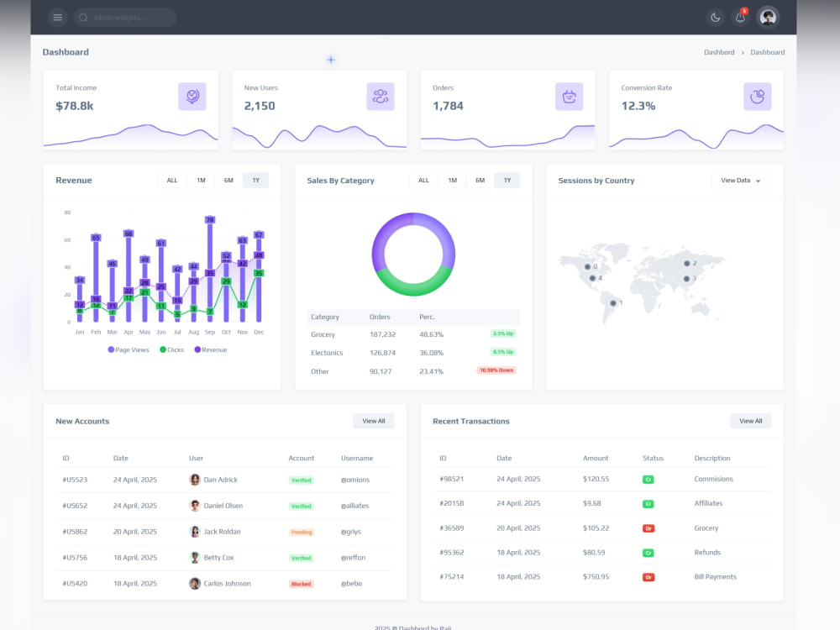The image size is (840, 630).
Task: Click the green segment of the donut chart
Action: pos(413,288)
